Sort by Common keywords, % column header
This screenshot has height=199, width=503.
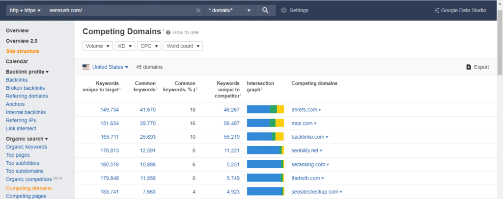(x=180, y=86)
